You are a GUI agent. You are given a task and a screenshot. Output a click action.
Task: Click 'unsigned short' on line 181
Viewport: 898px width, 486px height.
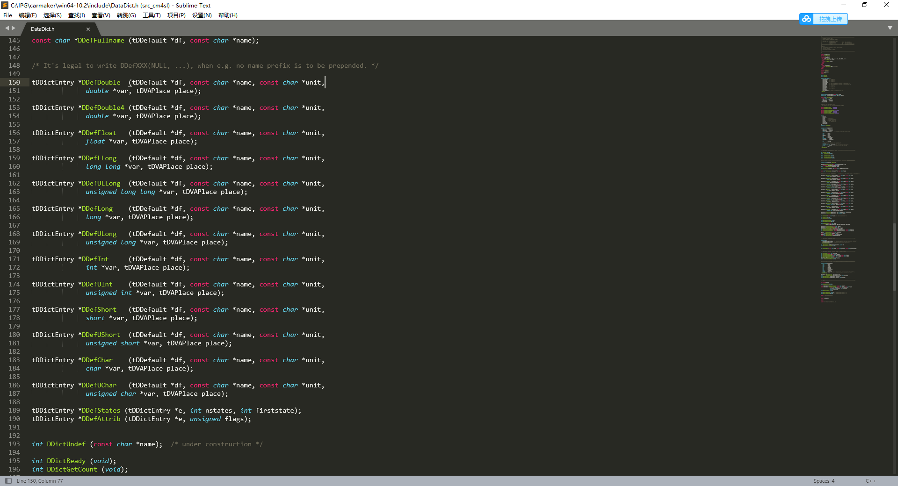(113, 343)
